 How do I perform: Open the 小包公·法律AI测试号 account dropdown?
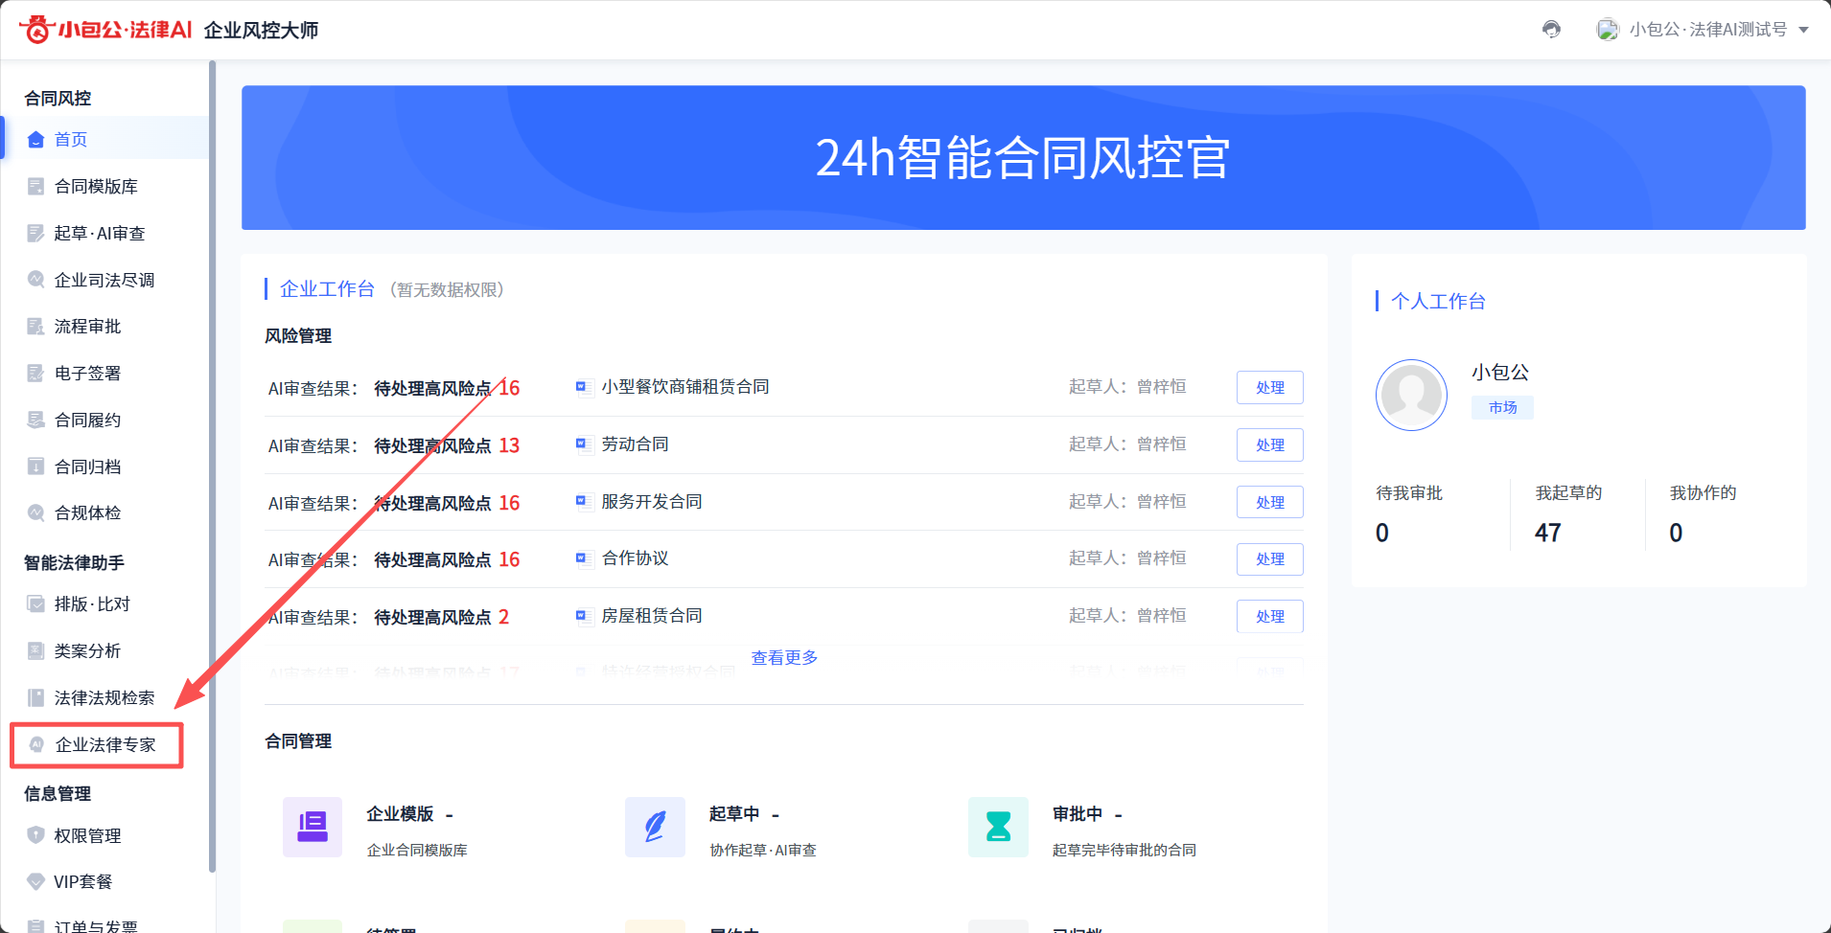point(1703,30)
